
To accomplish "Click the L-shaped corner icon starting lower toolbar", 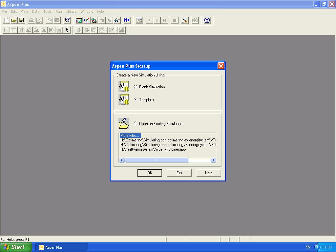I will click(x=6, y=30).
